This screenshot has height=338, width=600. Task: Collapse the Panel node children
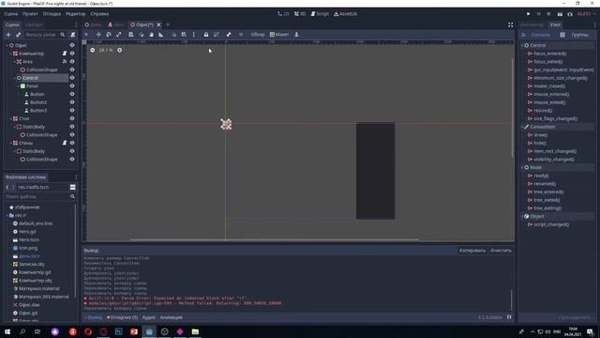pos(18,85)
